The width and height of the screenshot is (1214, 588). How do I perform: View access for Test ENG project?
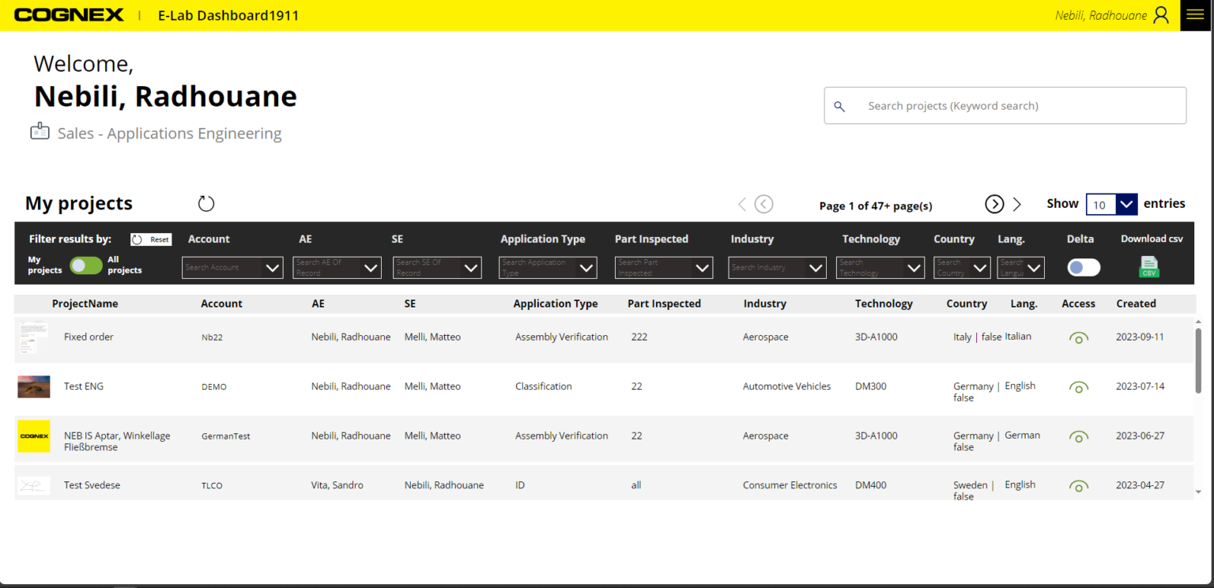[x=1079, y=387]
